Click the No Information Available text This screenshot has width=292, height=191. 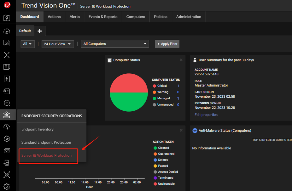point(212,148)
